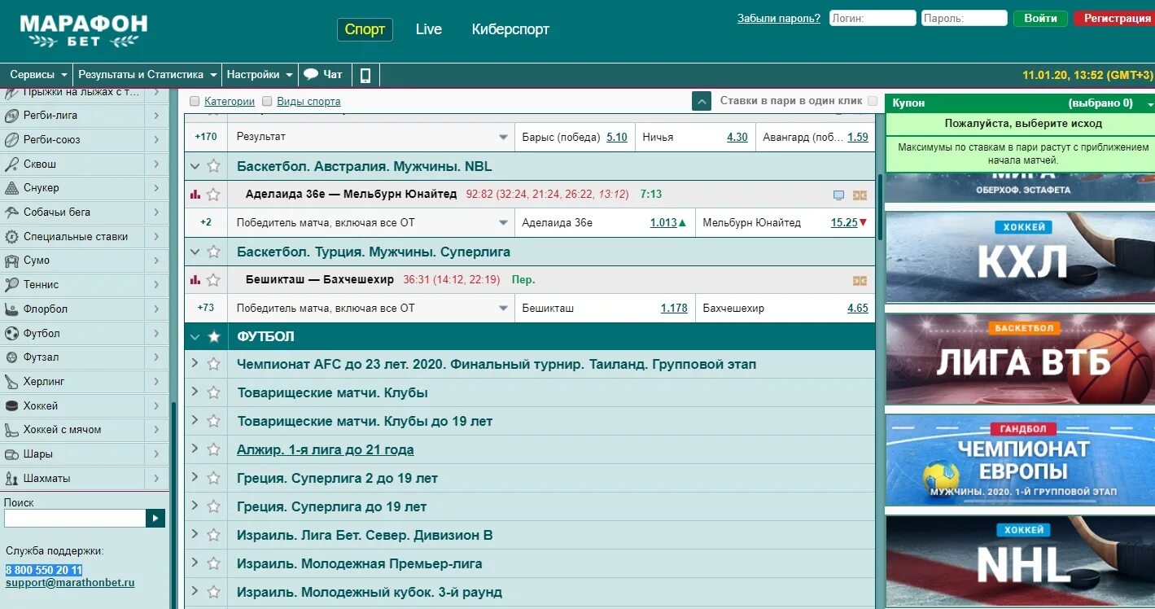Screen dimensions: 1155x609
Task: Click the Специальные ставки gear icon
Action: click(11, 237)
